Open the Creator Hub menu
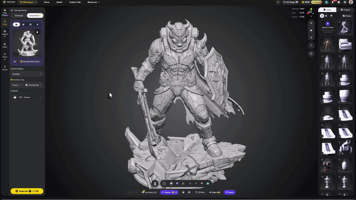The image size is (356, 200). [x=75, y=2]
